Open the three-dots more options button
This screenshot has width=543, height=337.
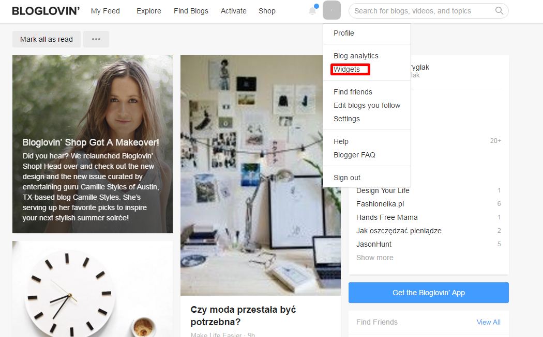pos(96,39)
